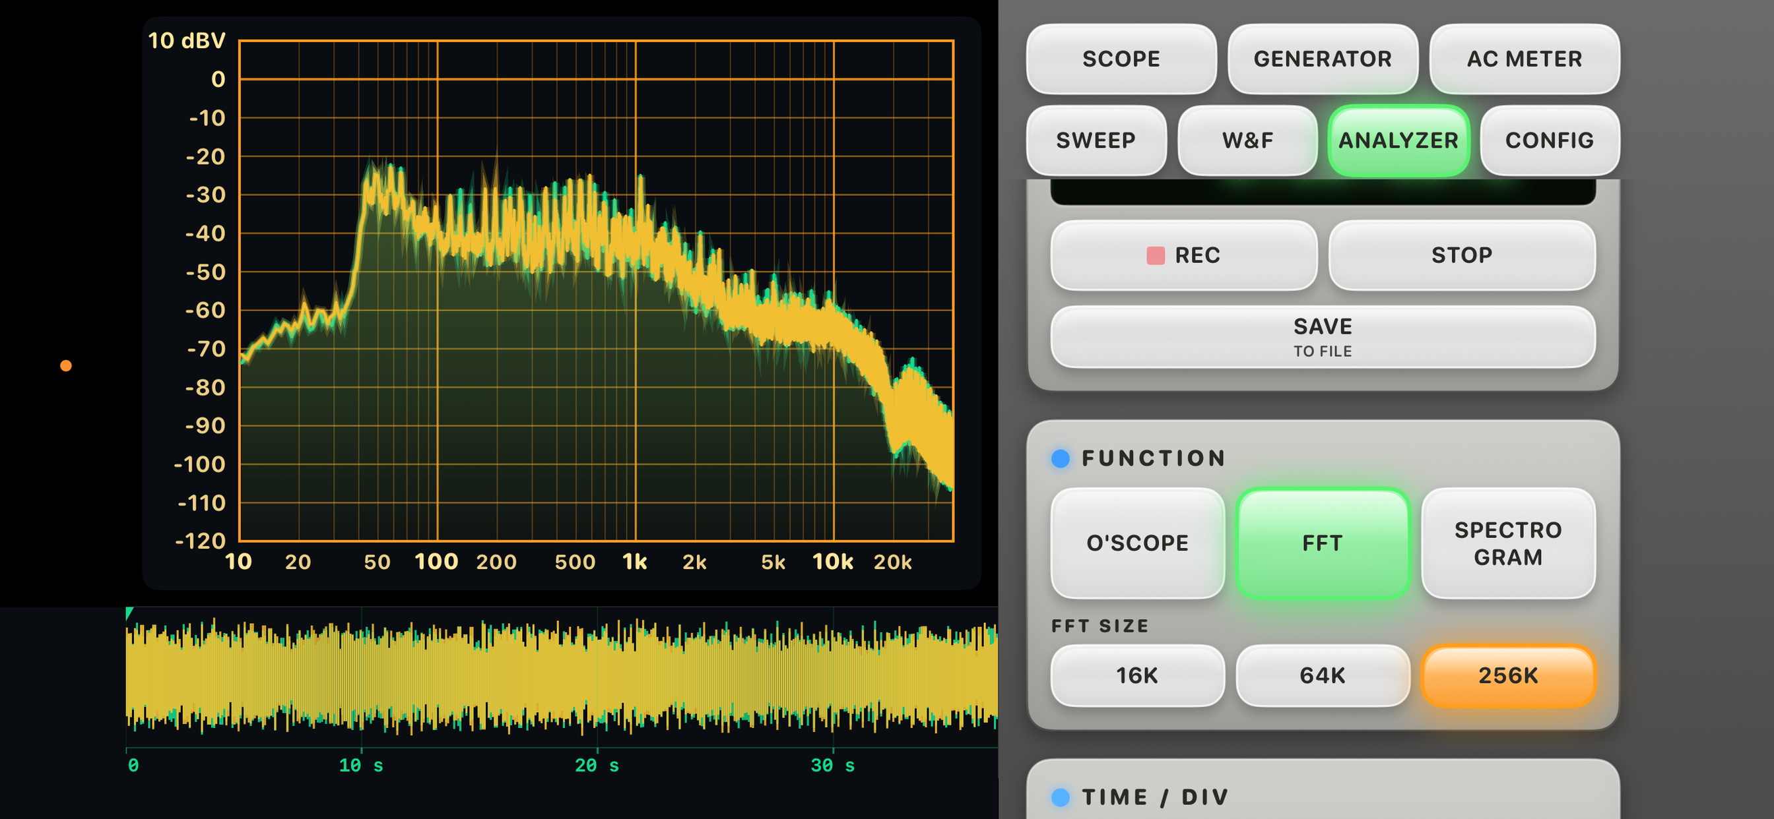
Task: Select SPECTRO GRAM function mode
Action: (x=1508, y=543)
